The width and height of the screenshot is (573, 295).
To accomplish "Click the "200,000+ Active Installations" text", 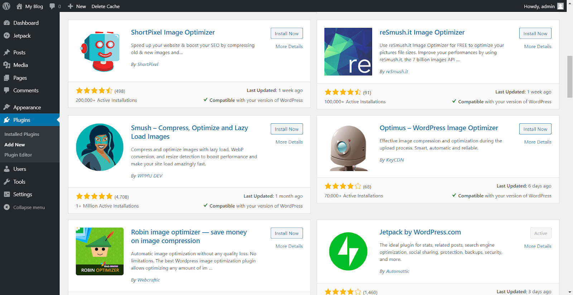I will coord(106,100).
